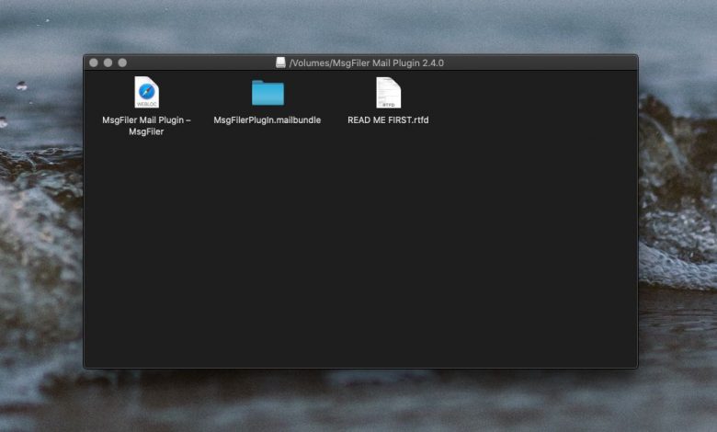The width and height of the screenshot is (717, 432).
Task: Select the MsgFilerPlugin.mailbundle folder icon
Action: (267, 93)
